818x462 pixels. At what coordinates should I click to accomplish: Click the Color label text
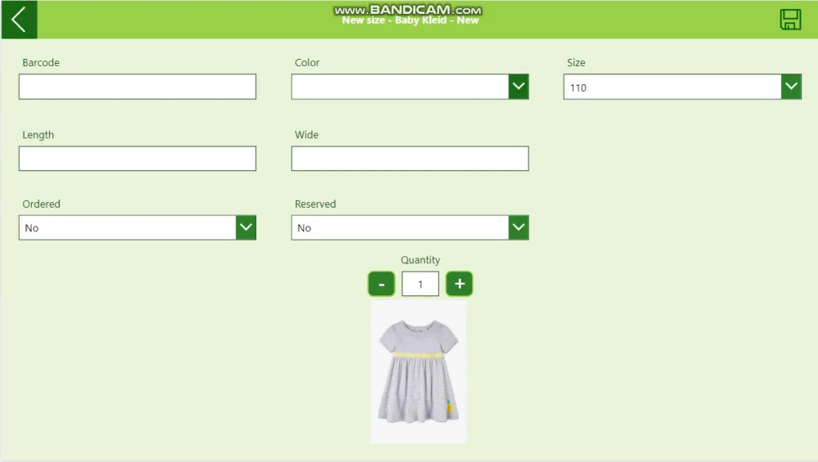[x=307, y=63]
